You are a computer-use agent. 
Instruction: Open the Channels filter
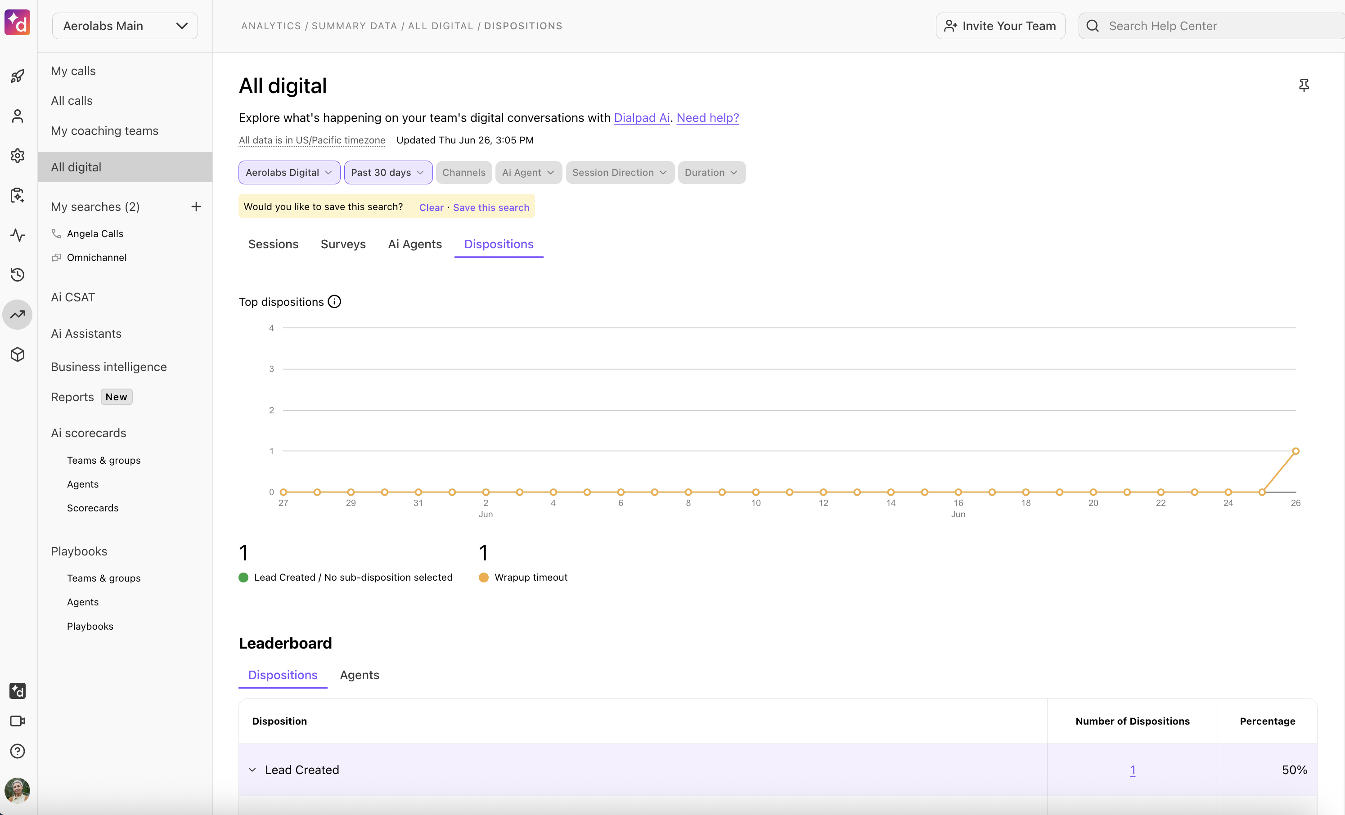point(464,172)
